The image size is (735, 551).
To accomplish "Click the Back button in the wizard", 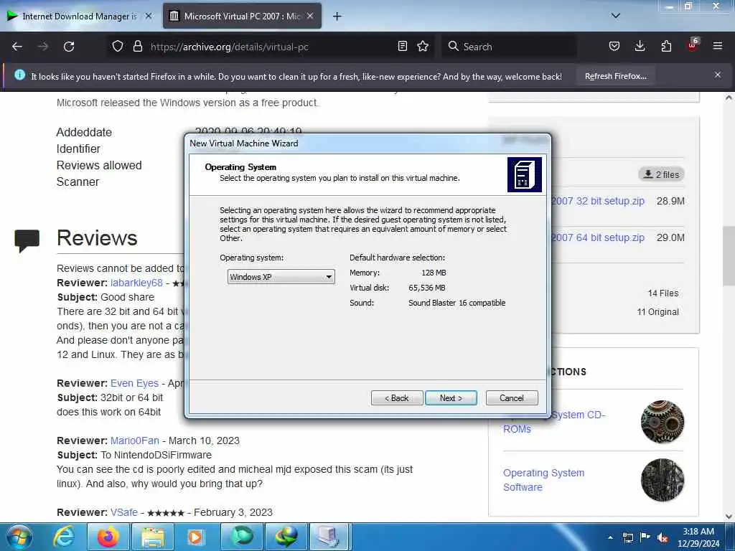I will [x=397, y=397].
